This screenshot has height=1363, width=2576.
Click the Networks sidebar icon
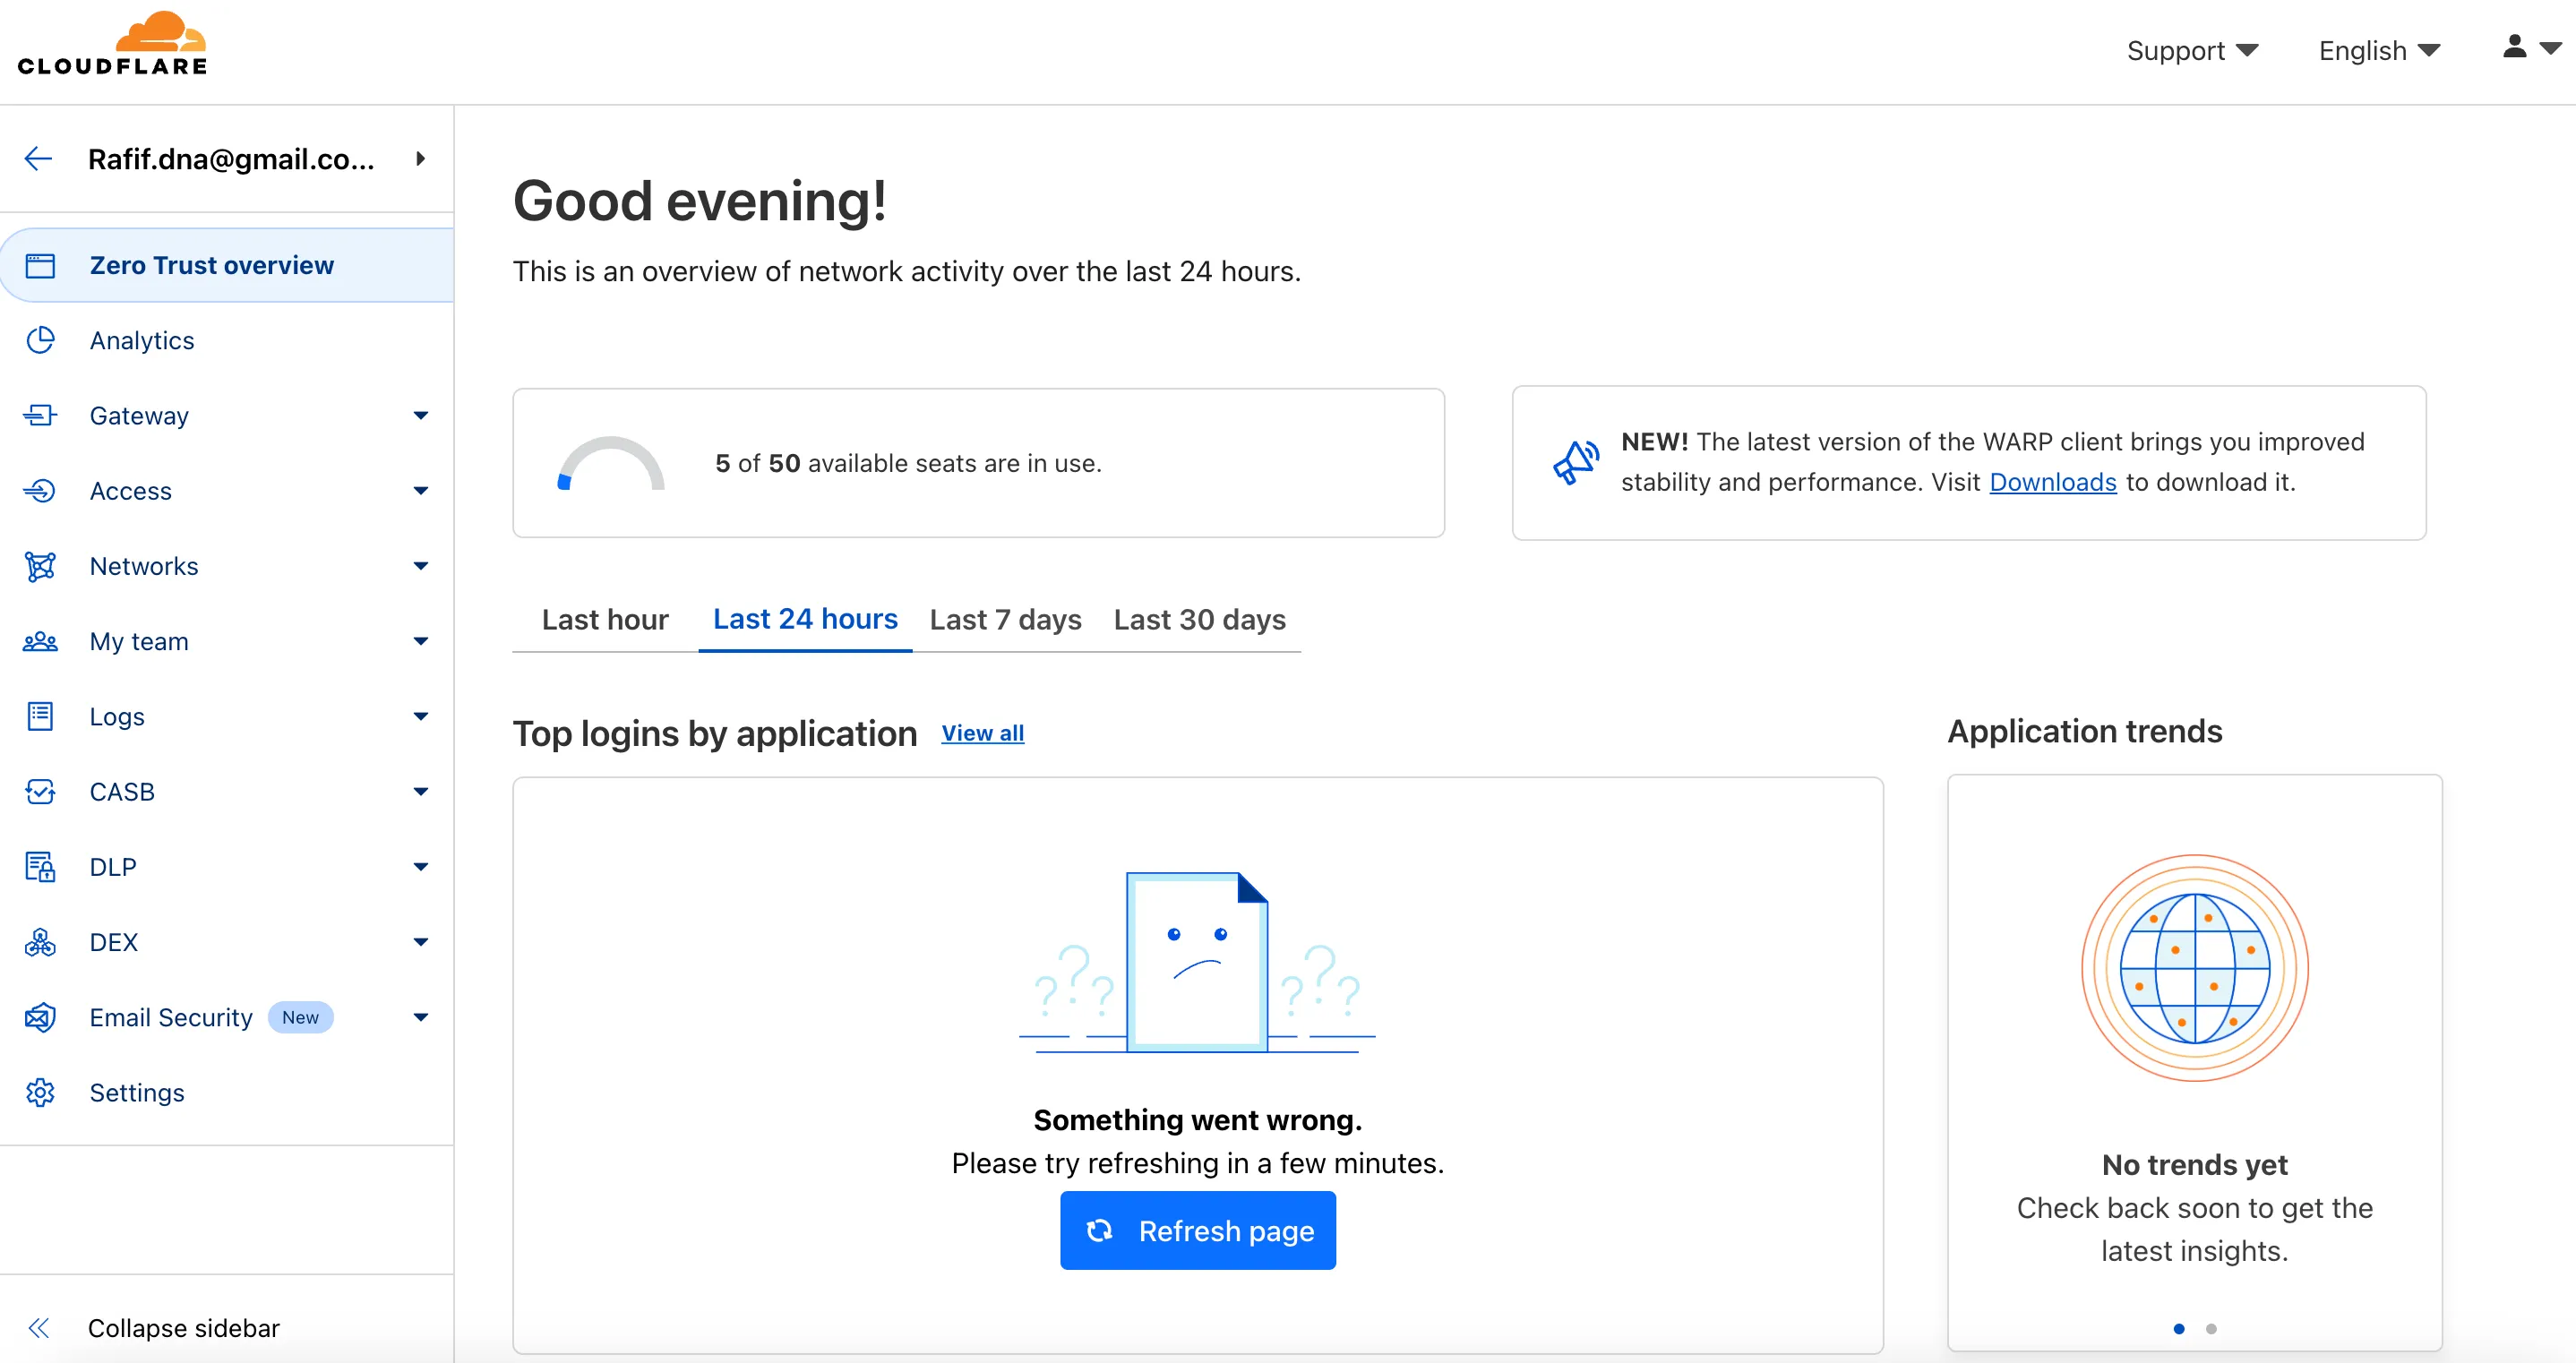click(x=40, y=566)
